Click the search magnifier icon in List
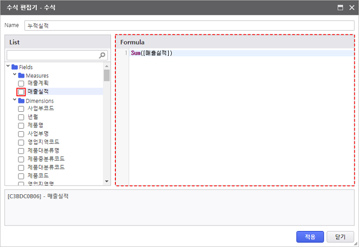The height and width of the screenshot is (247, 359). 102,55
